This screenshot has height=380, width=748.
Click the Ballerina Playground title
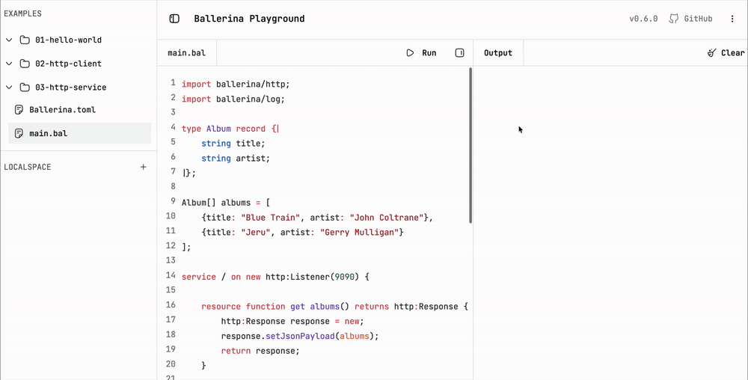249,19
